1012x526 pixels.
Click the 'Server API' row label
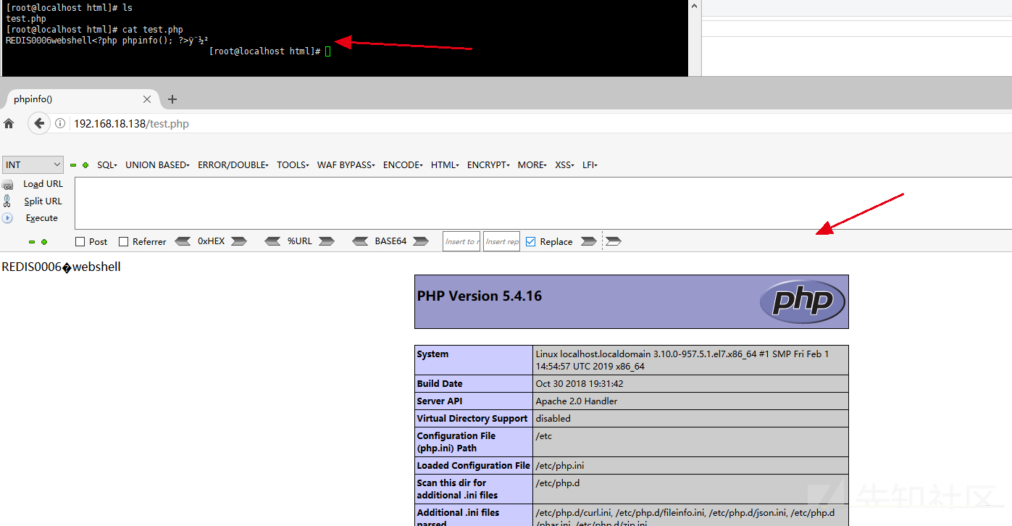tap(440, 401)
